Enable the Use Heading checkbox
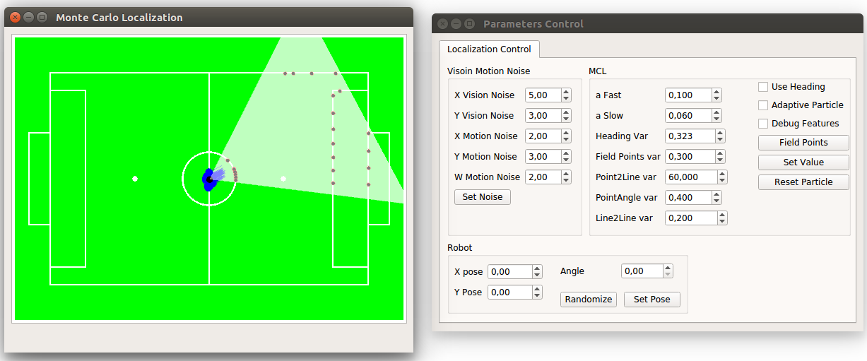 763,87
